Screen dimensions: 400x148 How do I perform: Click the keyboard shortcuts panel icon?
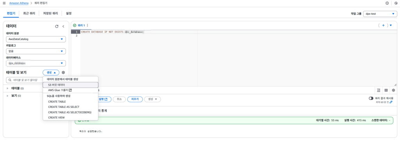click(x=386, y=90)
